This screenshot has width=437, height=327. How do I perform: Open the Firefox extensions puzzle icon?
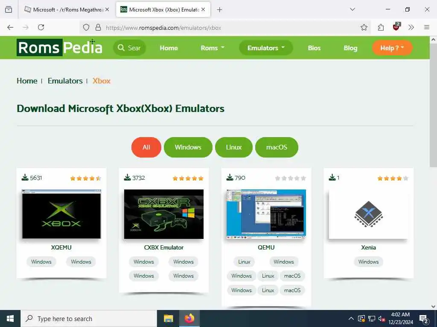381,27
